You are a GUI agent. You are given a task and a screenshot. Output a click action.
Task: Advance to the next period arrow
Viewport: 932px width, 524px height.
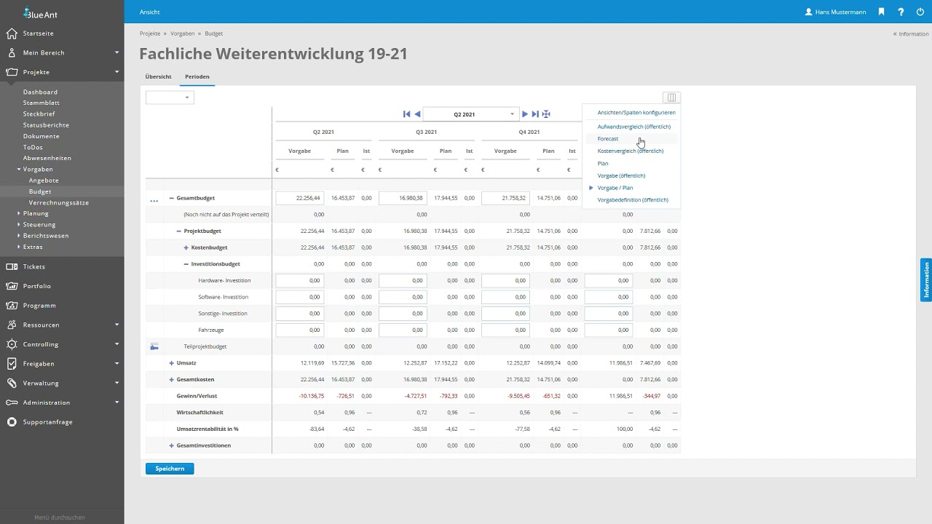coord(525,114)
